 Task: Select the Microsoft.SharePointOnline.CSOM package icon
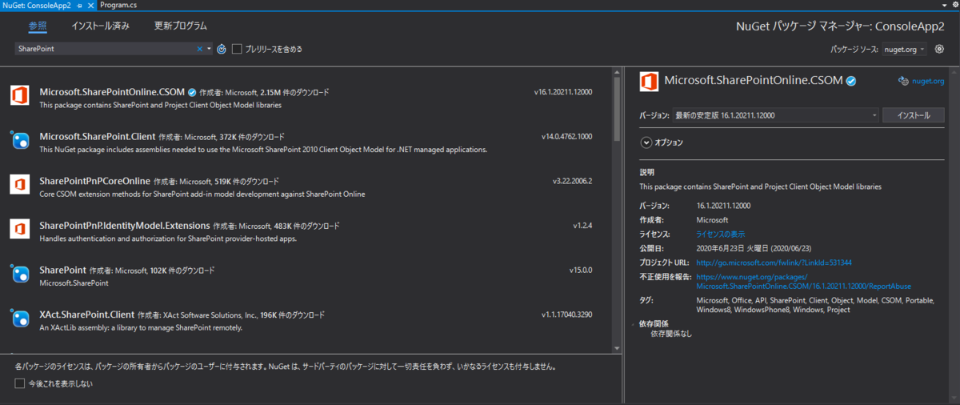click(20, 96)
